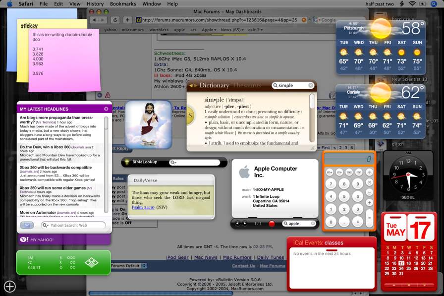Click the Jesus figure widget
This screenshot has width=444, height=296.
148,124
